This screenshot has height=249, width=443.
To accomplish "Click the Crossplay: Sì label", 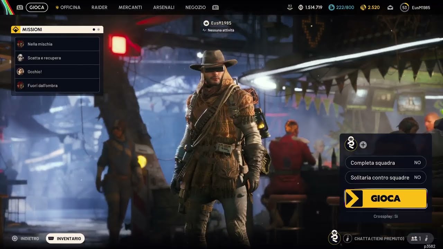I will [x=386, y=216].
